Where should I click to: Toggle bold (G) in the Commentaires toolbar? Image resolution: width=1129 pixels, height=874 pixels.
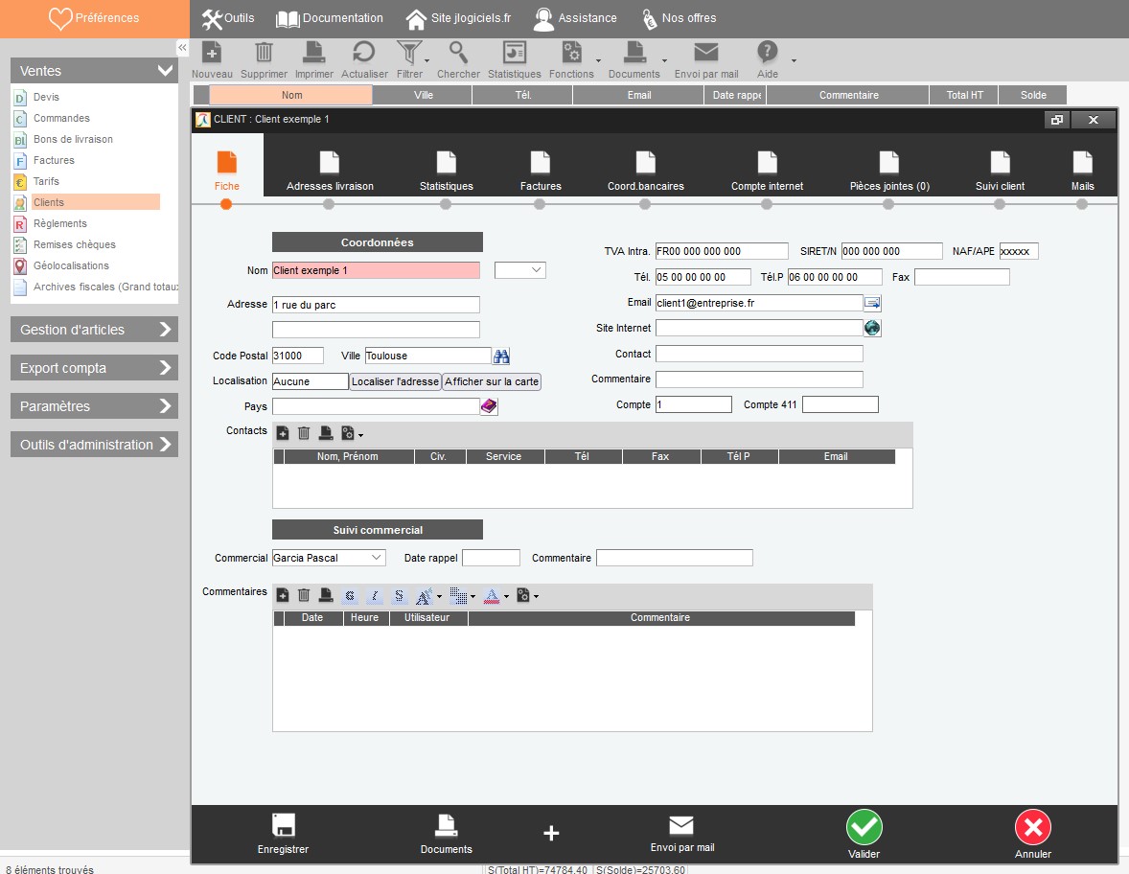[350, 595]
